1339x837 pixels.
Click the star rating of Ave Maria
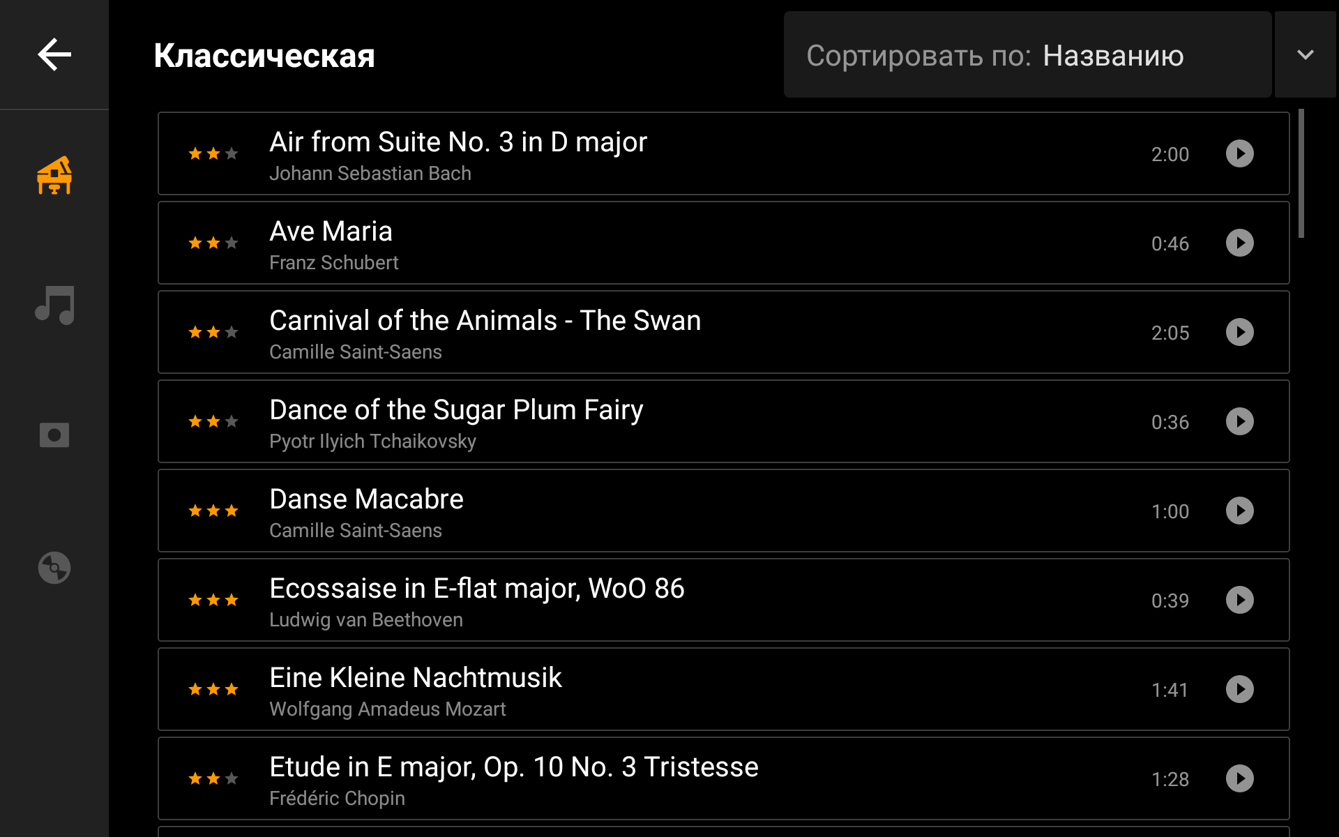(213, 243)
